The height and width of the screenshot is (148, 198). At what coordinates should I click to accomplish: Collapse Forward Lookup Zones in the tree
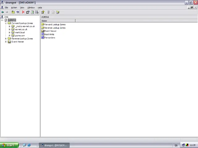[6, 23]
